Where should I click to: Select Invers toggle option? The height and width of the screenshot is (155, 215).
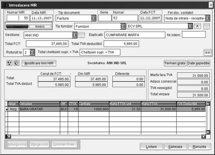(x=40, y=26)
